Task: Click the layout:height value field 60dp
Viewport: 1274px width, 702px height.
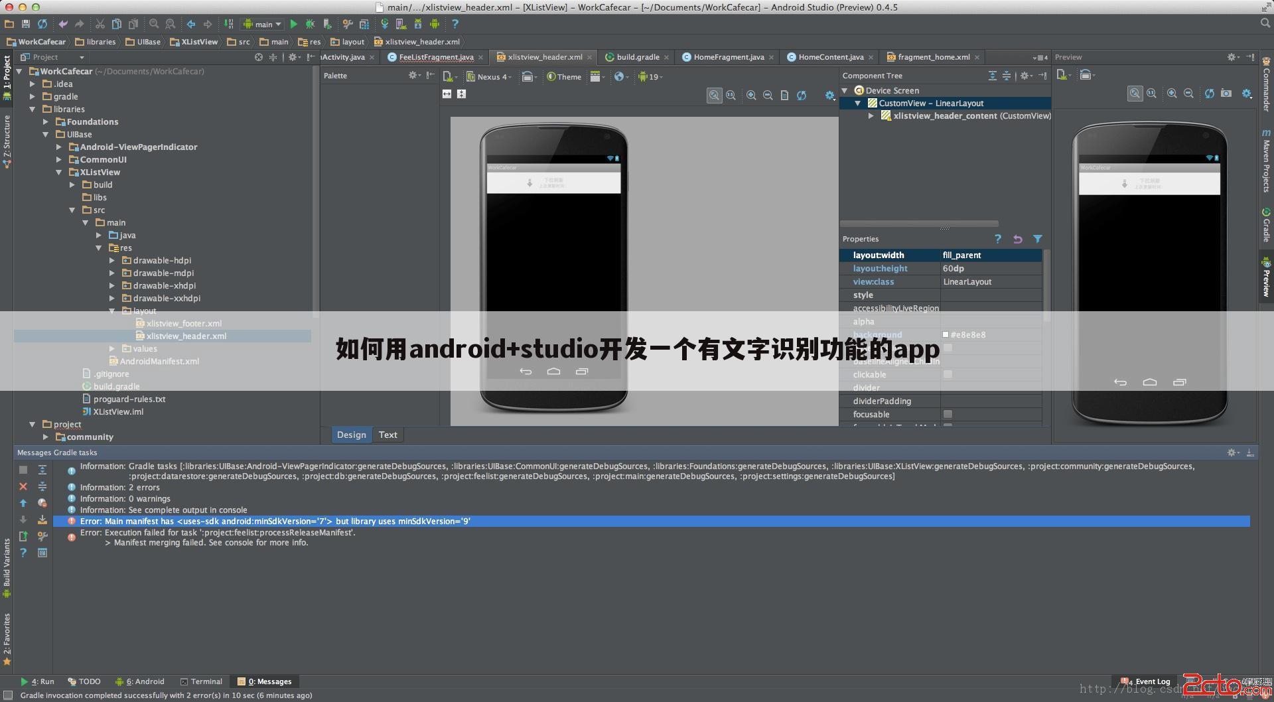Action: click(991, 268)
